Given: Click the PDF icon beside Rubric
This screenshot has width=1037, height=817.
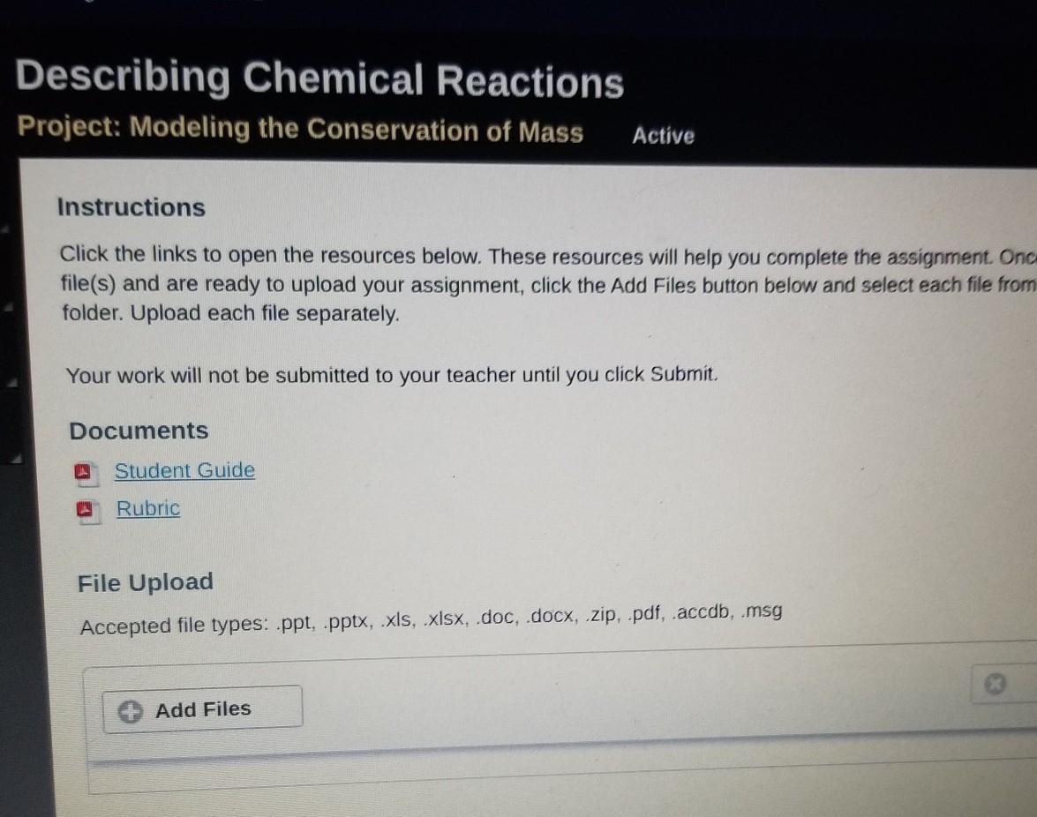Looking at the screenshot, I should pos(85,510).
